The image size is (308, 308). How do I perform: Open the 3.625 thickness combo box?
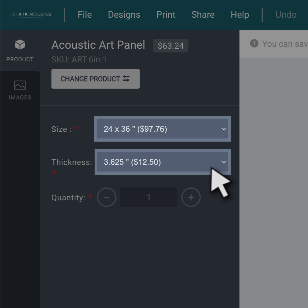tap(163, 162)
